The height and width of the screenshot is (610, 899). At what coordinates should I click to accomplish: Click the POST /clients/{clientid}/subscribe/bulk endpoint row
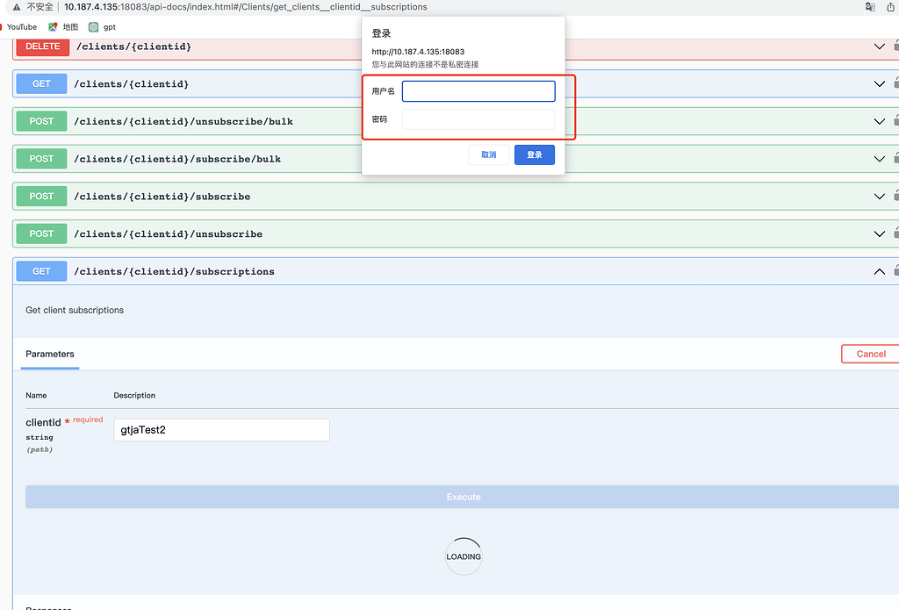[439, 159]
